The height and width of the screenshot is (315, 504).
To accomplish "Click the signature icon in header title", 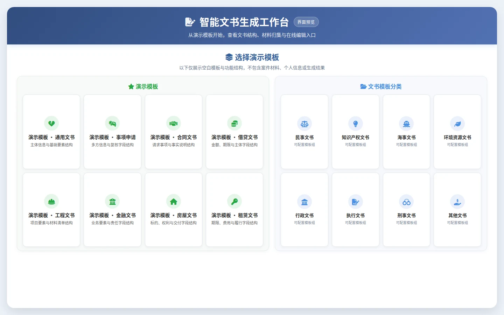I will point(190,22).
